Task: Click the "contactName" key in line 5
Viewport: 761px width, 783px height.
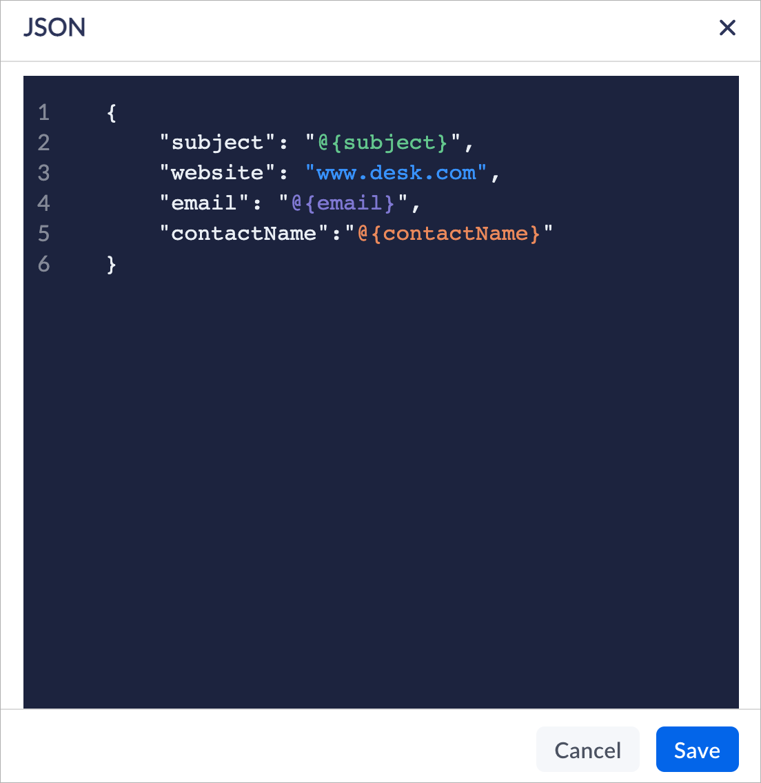Action: pyautogui.click(x=244, y=234)
